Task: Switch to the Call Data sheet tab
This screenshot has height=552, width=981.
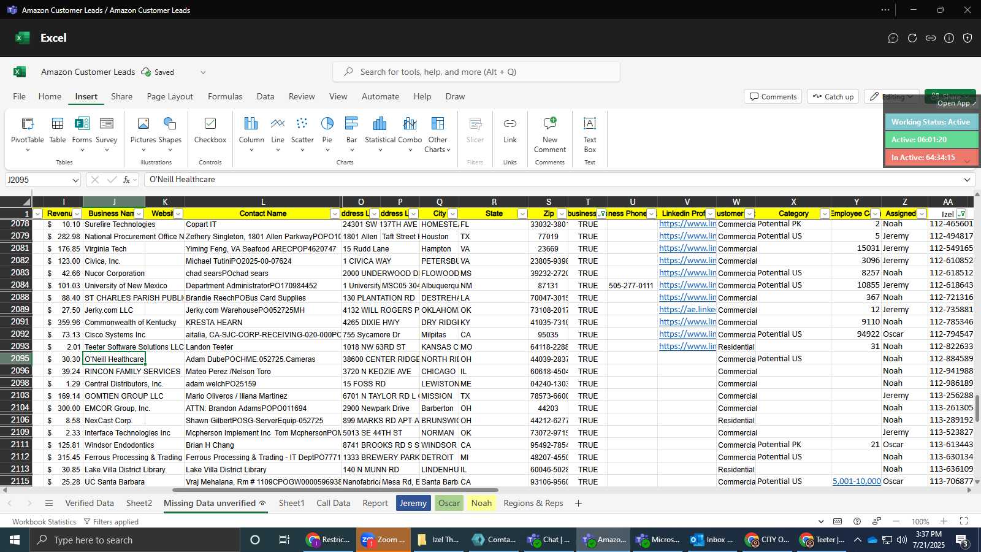Action: [x=334, y=503]
